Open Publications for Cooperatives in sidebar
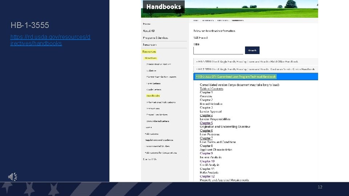The height and width of the screenshot is (196, 349). point(161,153)
